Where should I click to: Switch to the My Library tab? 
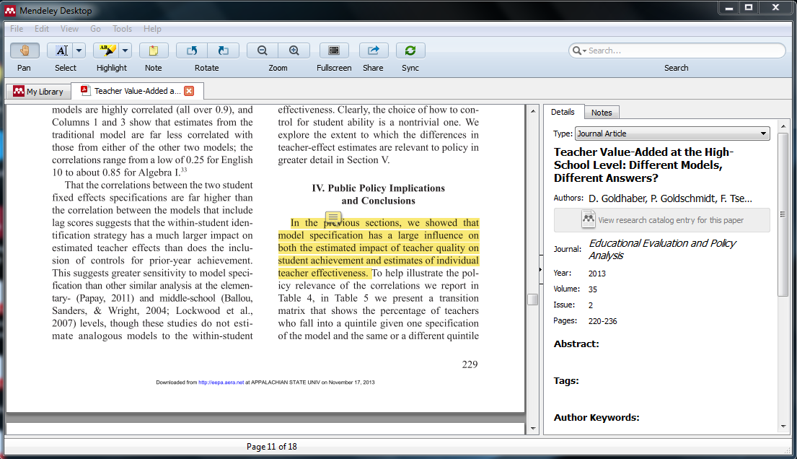point(38,91)
